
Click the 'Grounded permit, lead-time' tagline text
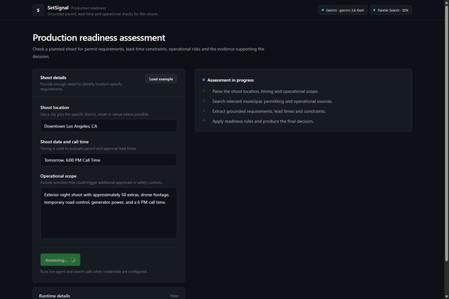click(103, 14)
